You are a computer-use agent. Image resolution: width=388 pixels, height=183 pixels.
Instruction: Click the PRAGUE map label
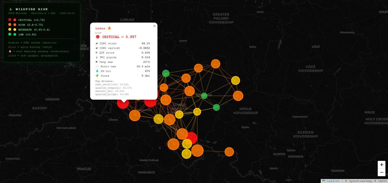click(x=84, y=169)
